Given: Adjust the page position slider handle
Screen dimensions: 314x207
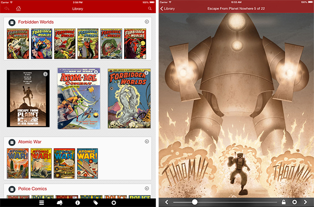Looking at the screenshot, I should [194, 202].
